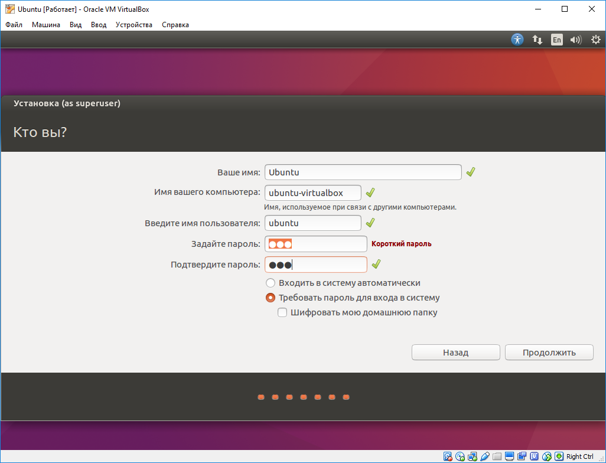Click the VirtualBox window title icon
Screen dimensions: 606x463
point(9,9)
